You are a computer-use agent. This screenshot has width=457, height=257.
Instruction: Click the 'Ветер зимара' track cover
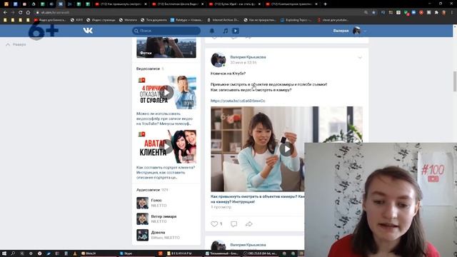click(x=142, y=219)
